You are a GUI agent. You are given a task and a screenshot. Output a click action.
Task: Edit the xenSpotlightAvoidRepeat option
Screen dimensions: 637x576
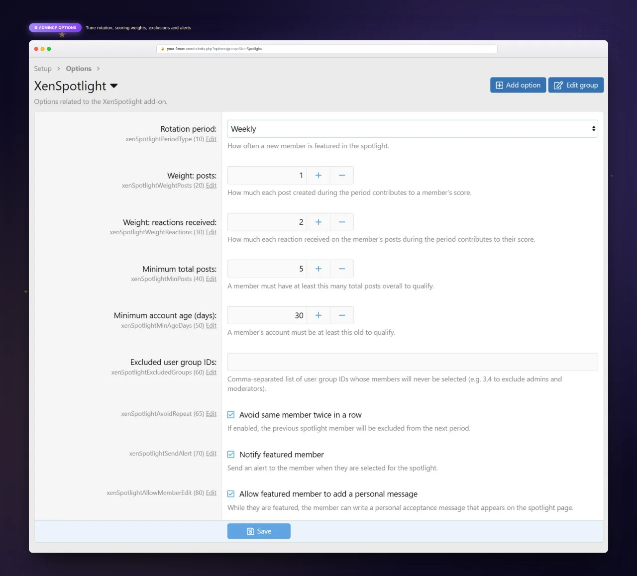(x=211, y=414)
